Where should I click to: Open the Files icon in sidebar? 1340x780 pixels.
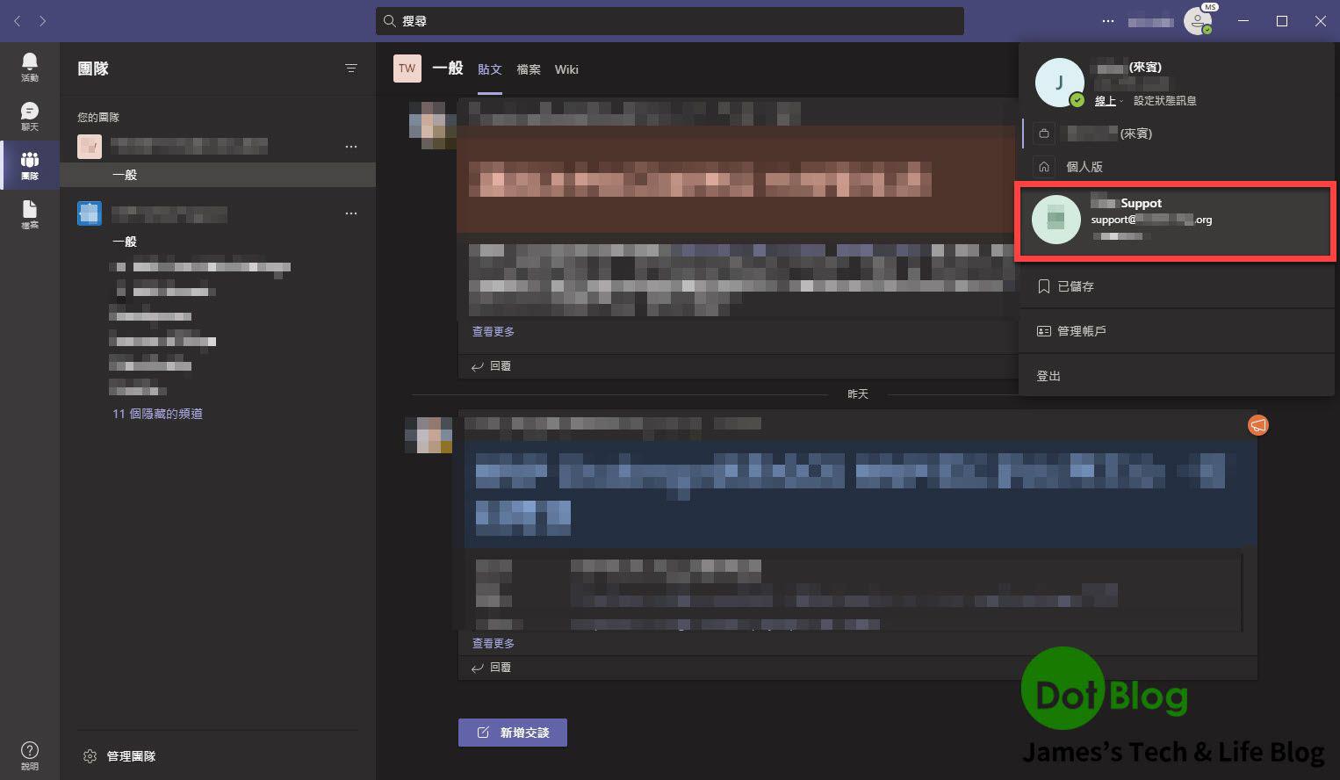30,214
